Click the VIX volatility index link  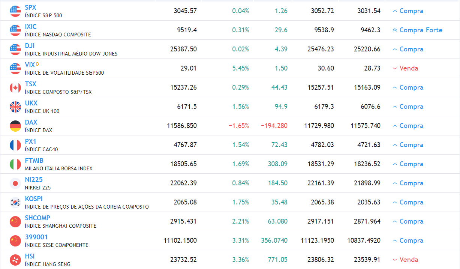pos(30,65)
